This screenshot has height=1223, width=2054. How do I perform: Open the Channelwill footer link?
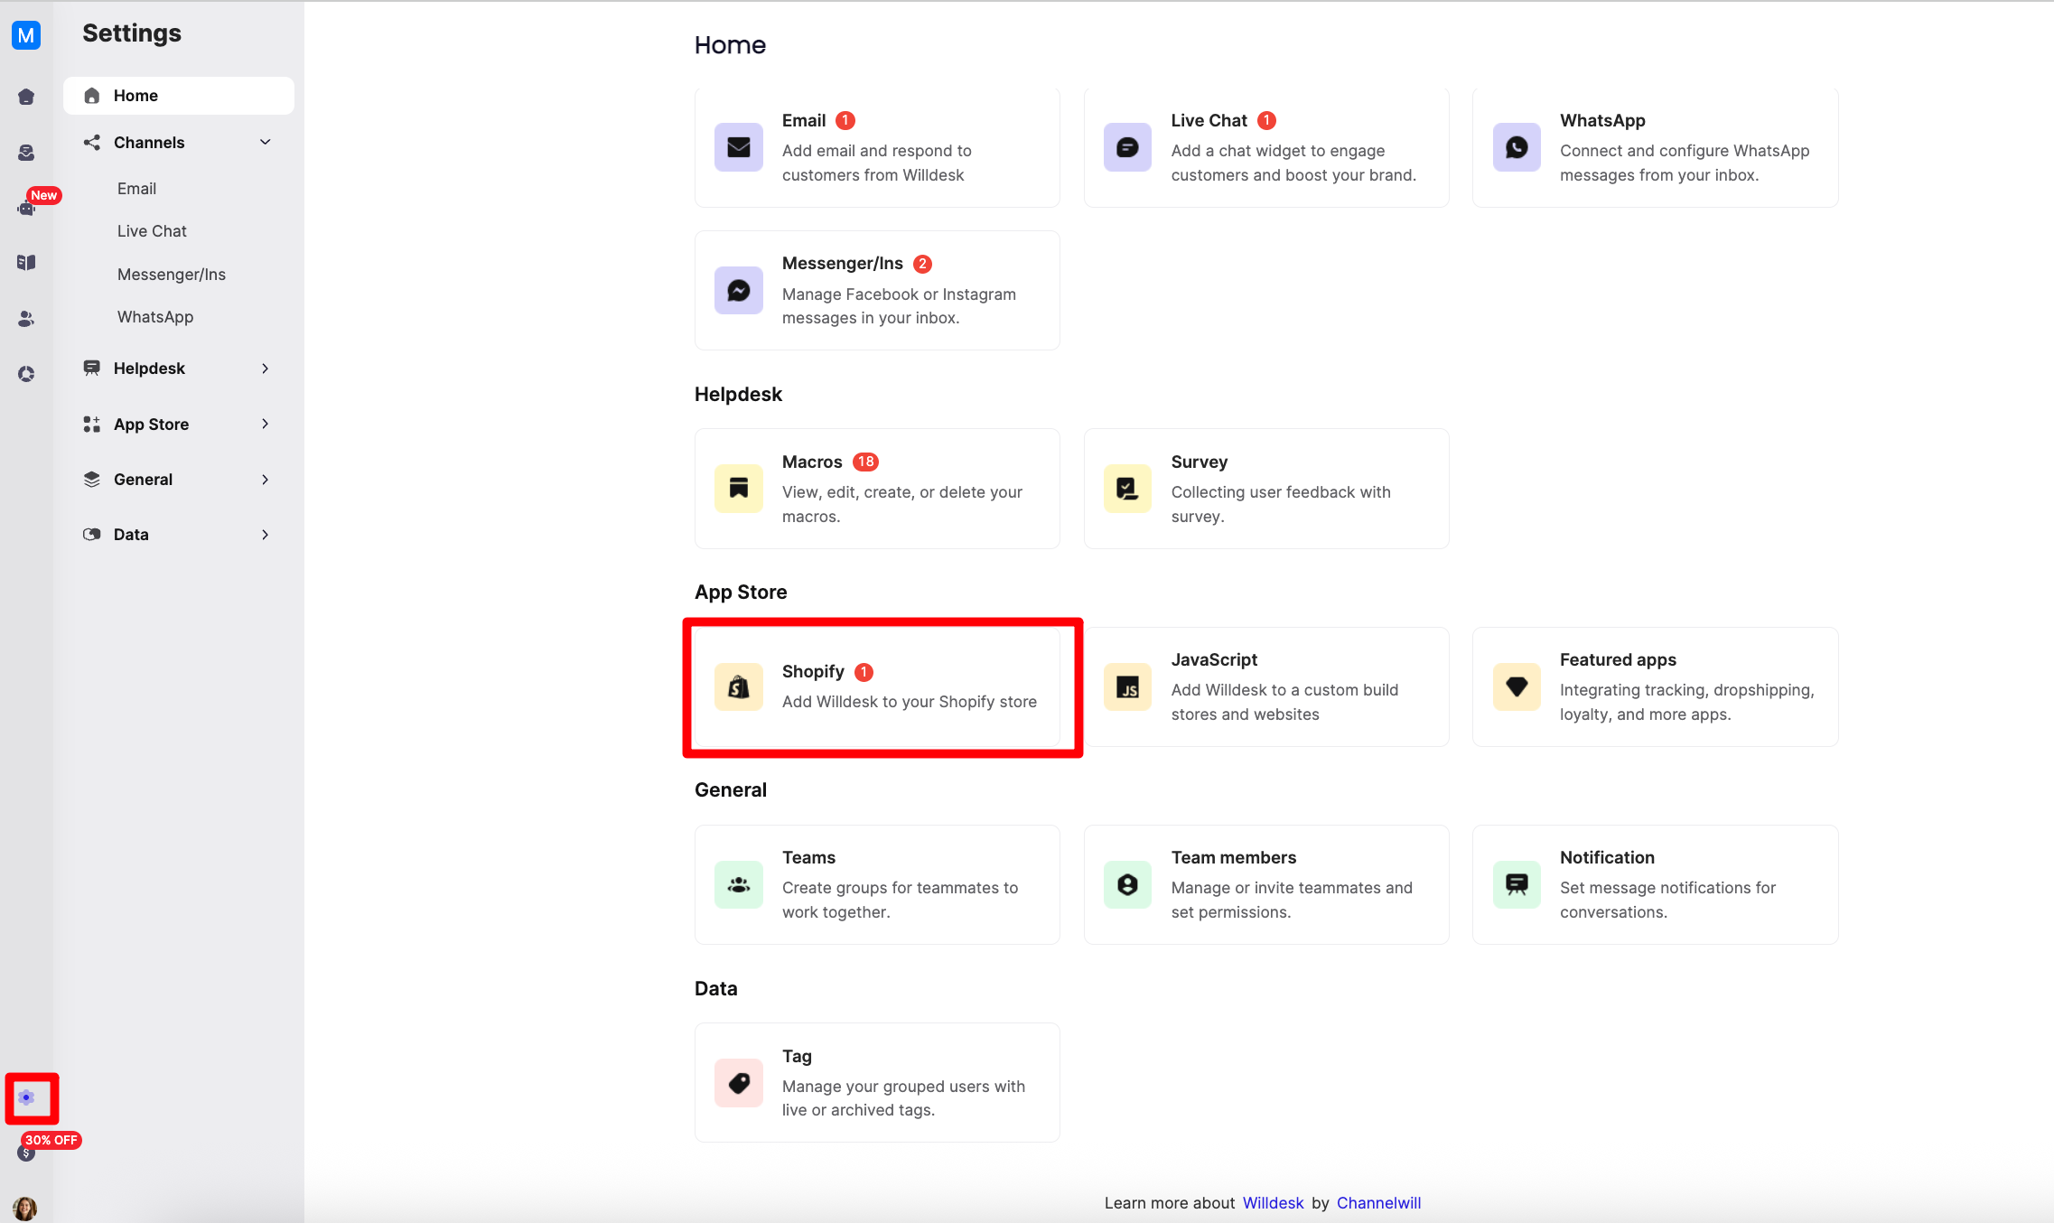(x=1378, y=1203)
